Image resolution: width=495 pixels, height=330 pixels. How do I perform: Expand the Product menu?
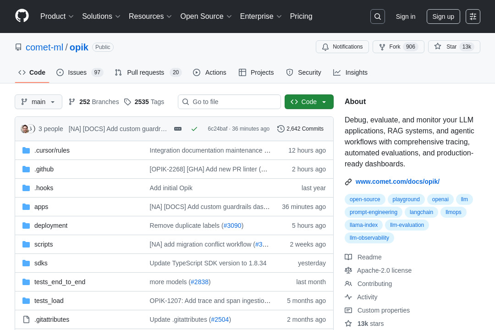57,16
